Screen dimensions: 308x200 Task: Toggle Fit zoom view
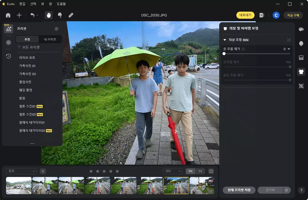190,171
